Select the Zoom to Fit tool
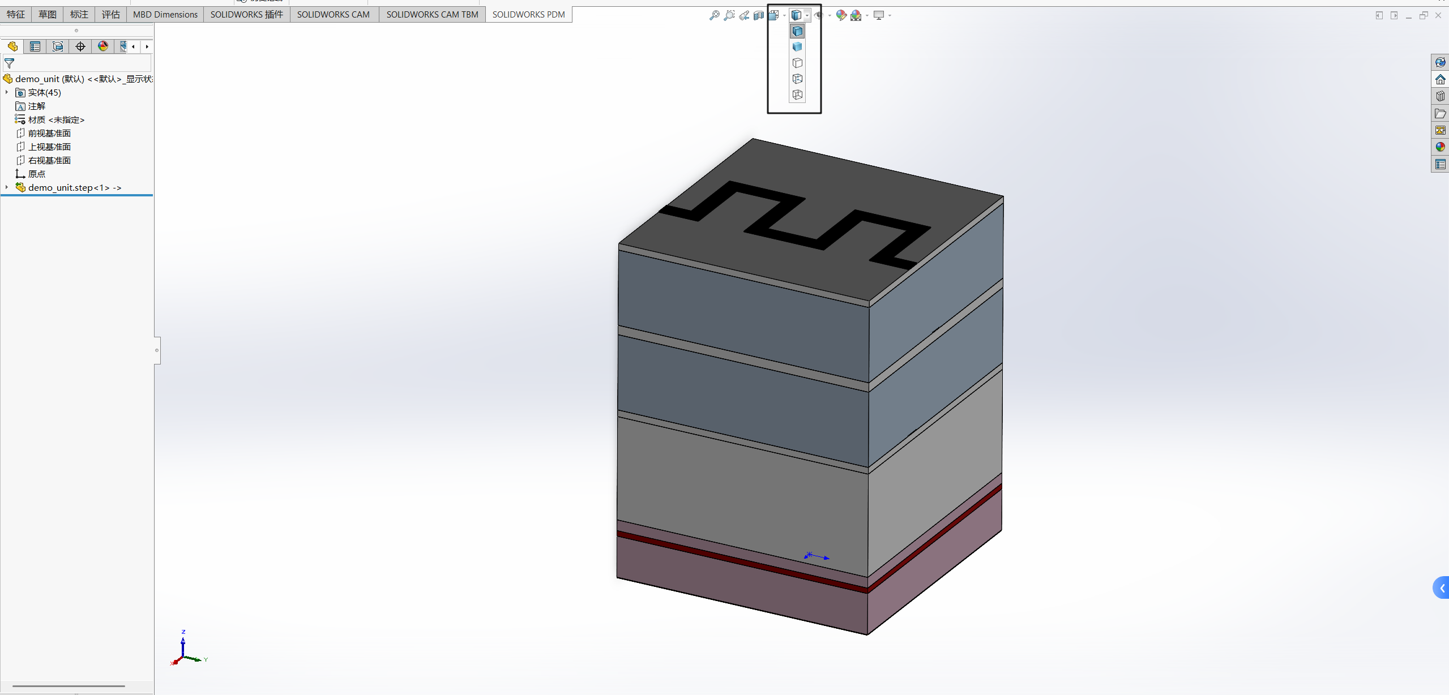The image size is (1449, 695). tap(715, 15)
